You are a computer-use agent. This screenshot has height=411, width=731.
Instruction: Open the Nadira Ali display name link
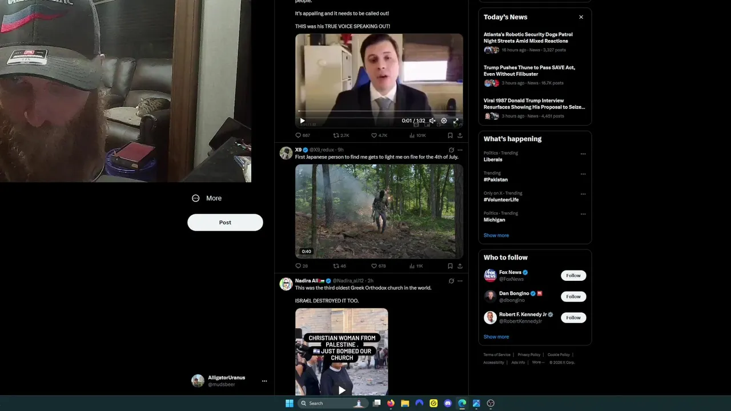click(x=310, y=281)
